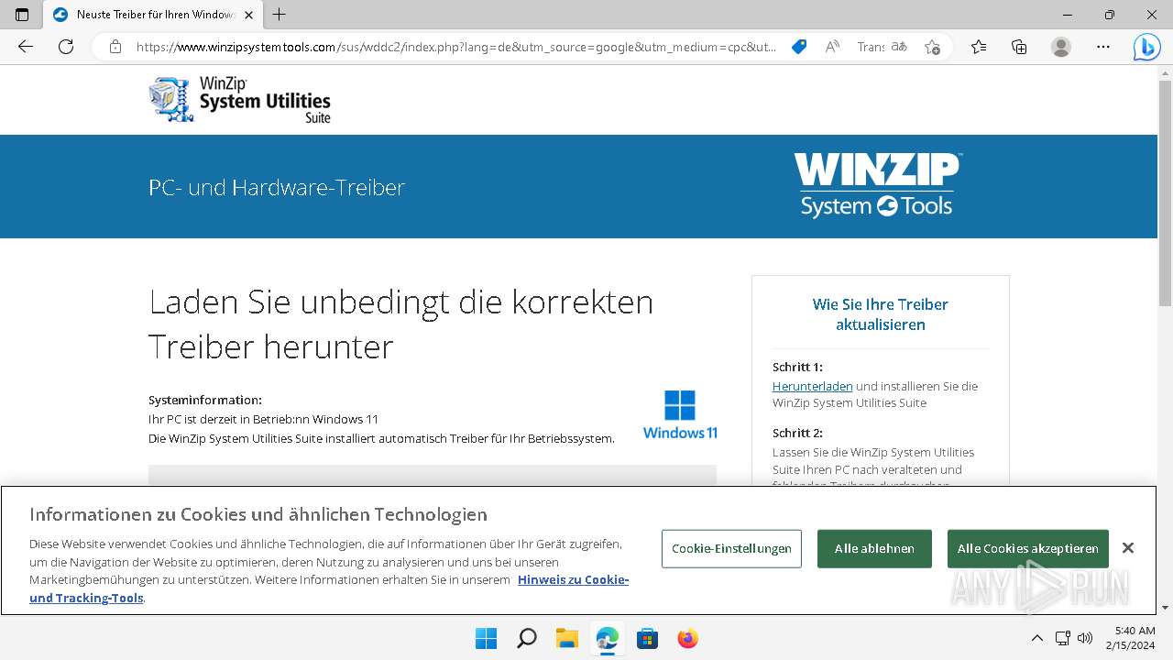Click the URL address bar
The height and width of the screenshot is (660, 1173).
coord(455,47)
